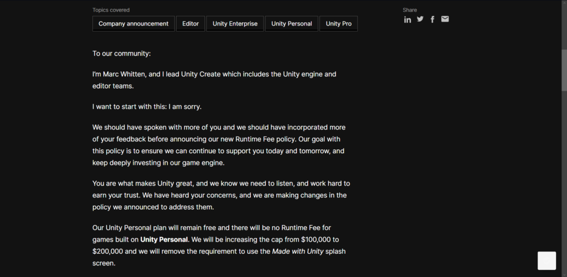Open the Unity Enterprise topic tag
The width and height of the screenshot is (567, 277).
click(235, 24)
